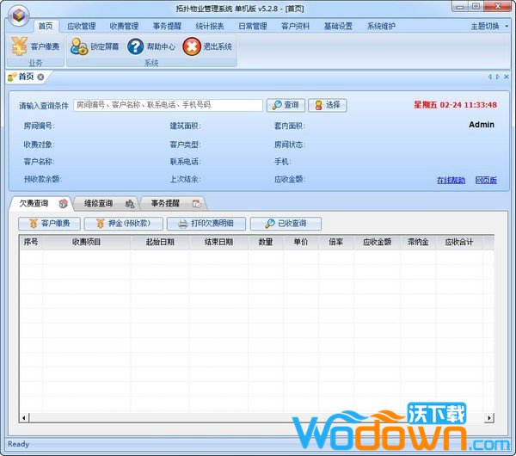Click the 退出系统 red exit icon
This screenshot has height=456, width=516.
[192, 46]
